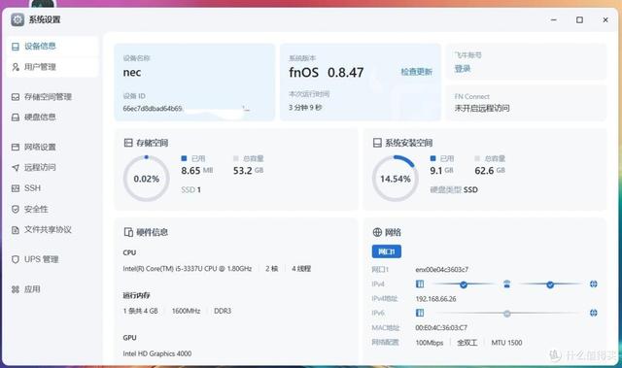The width and height of the screenshot is (622, 368).
Task: Click the total storage value 53.2 GB
Action: pyautogui.click(x=248, y=171)
